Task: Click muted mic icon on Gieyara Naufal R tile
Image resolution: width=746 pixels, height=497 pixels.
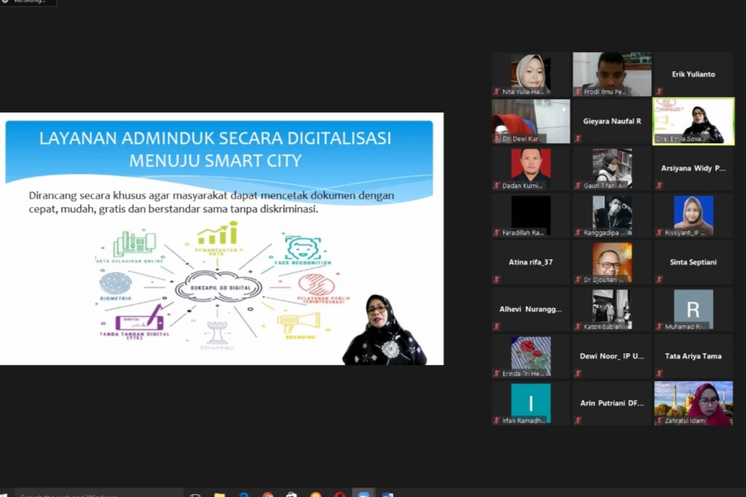Action: click(x=578, y=138)
